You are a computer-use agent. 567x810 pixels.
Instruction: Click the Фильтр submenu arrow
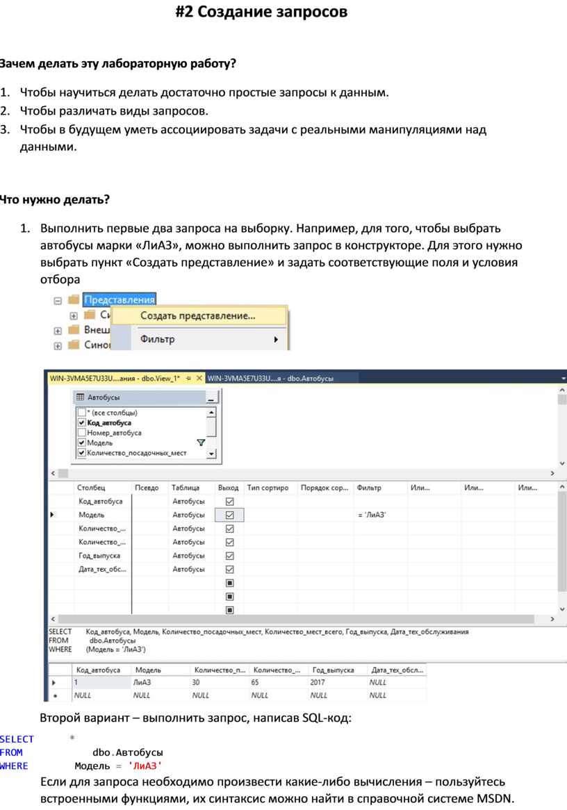tap(276, 340)
